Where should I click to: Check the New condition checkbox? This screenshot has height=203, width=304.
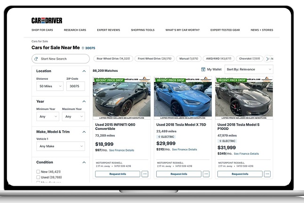39,172
